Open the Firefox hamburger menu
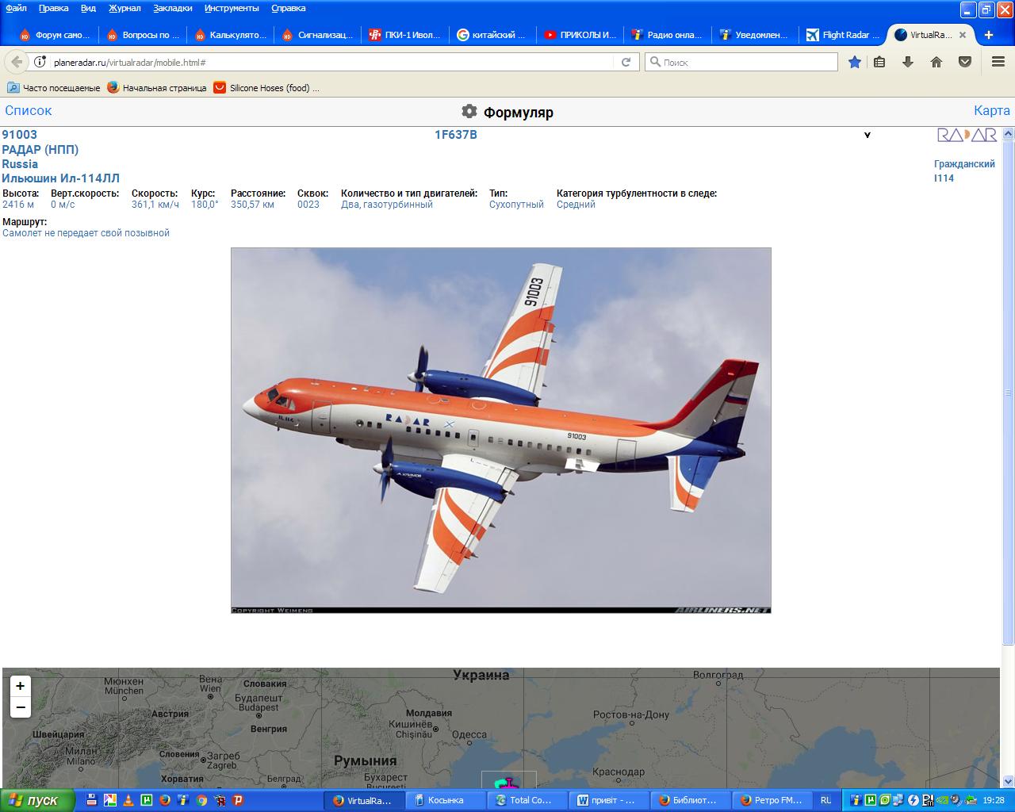The height and width of the screenshot is (812, 1015). (998, 62)
